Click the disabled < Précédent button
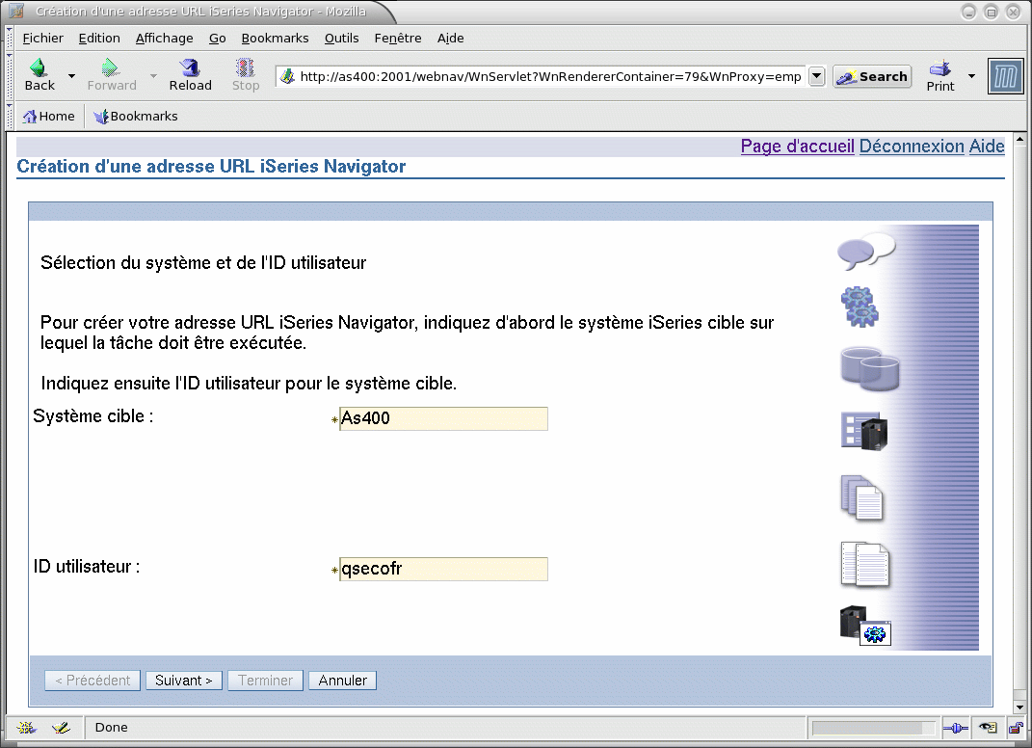Screen dimensions: 1032x748 click(93, 681)
